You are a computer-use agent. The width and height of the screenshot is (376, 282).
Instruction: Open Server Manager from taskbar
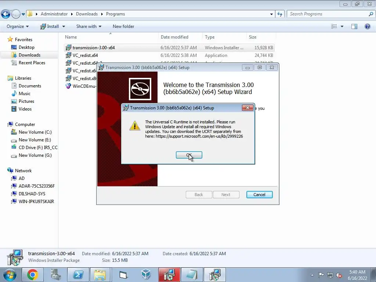tap(55, 275)
